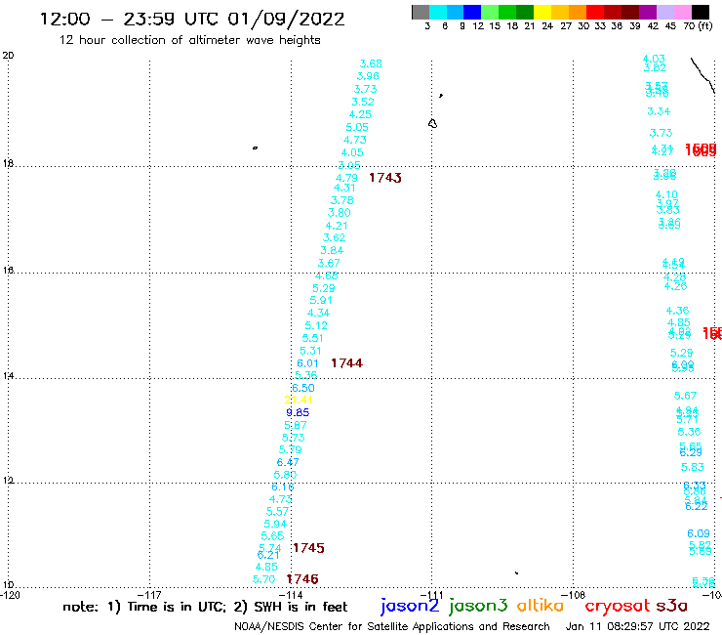
Task: Select the 5.51 wave height value
Action: point(313,338)
